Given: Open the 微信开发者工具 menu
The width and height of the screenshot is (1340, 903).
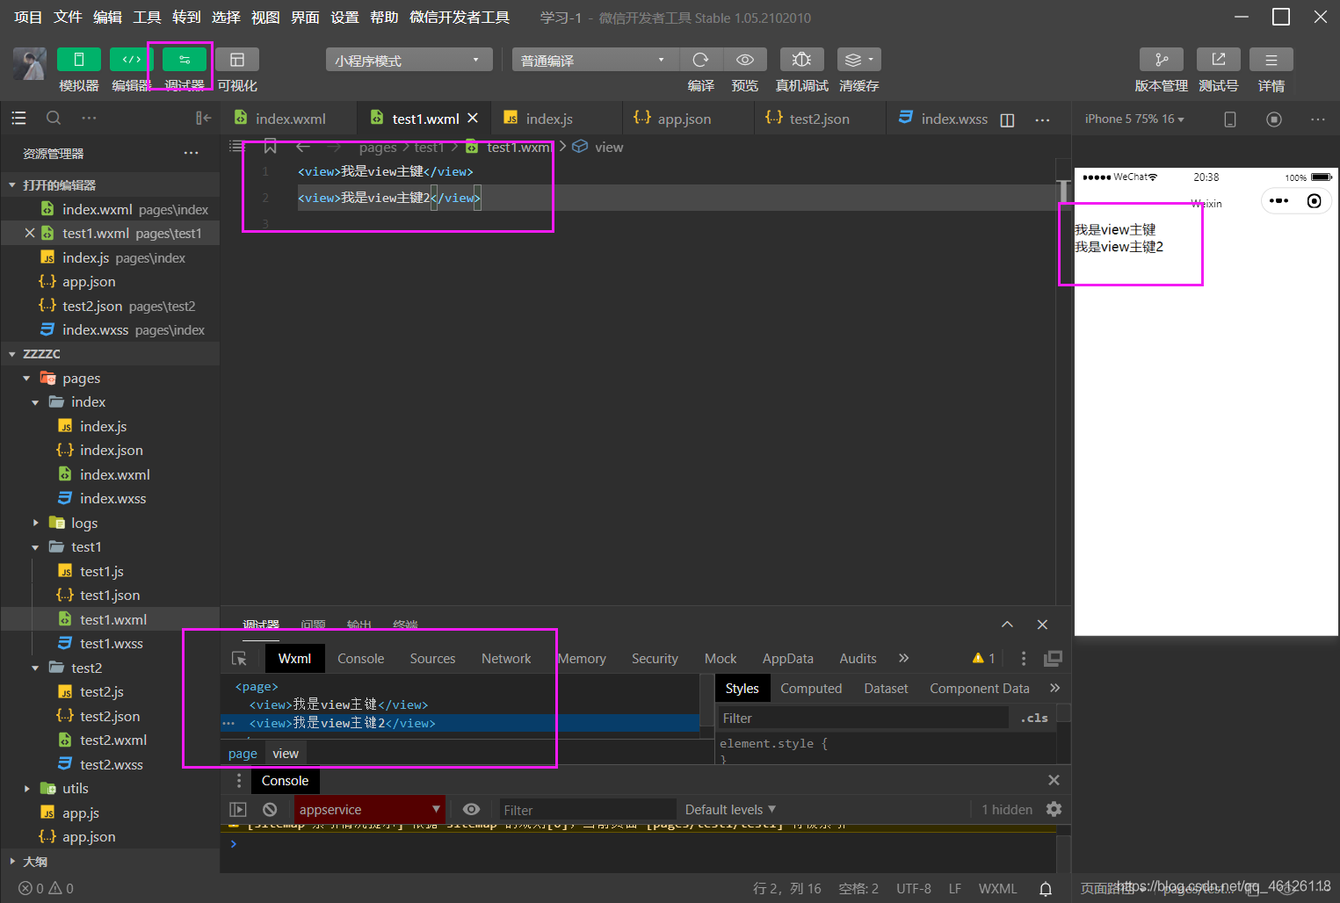Looking at the screenshot, I should 460,18.
